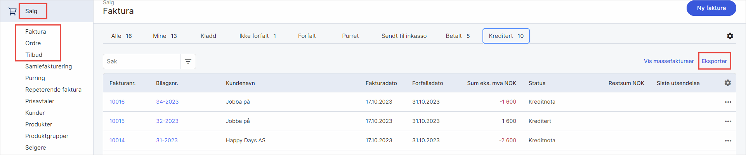
Task: Switch to the Betalt tab
Action: pos(458,36)
